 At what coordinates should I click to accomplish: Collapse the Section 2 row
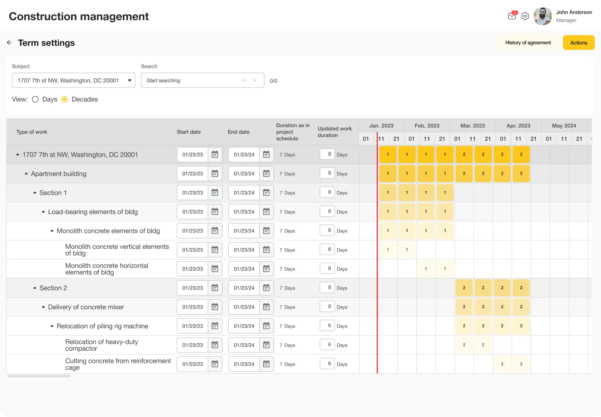[x=35, y=288]
